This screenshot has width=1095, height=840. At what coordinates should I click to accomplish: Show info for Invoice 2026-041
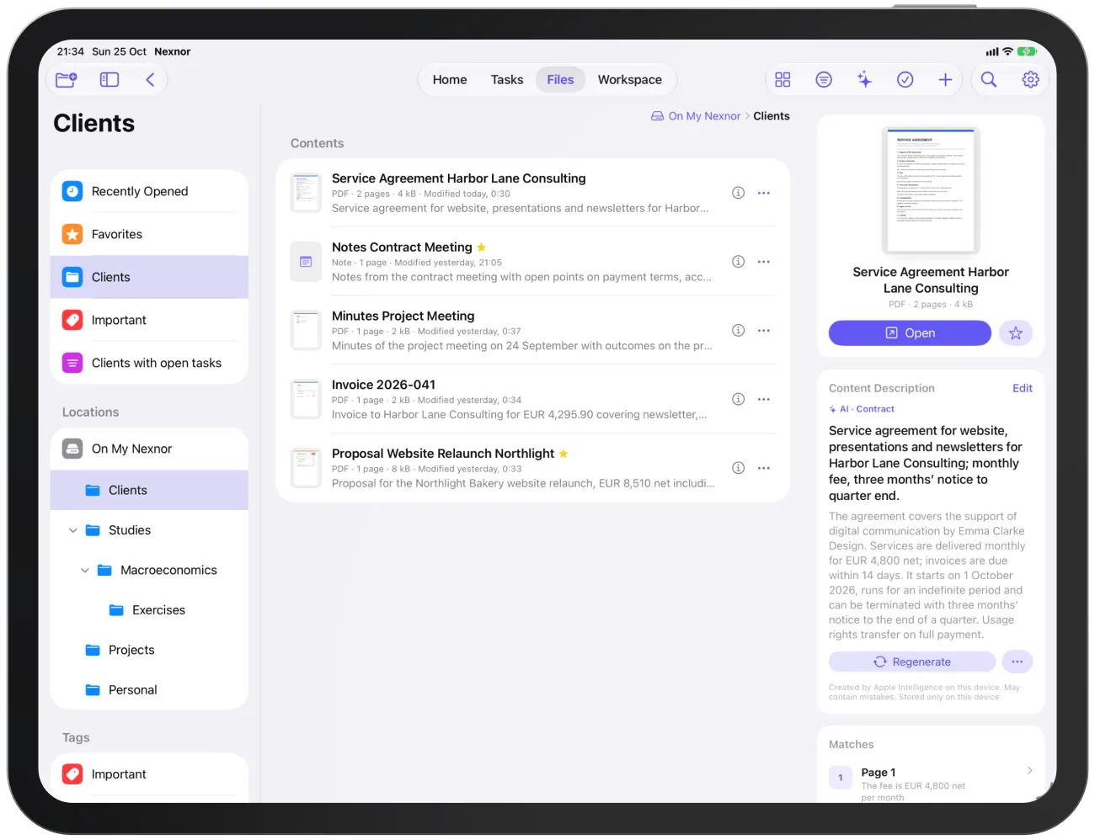[738, 399]
